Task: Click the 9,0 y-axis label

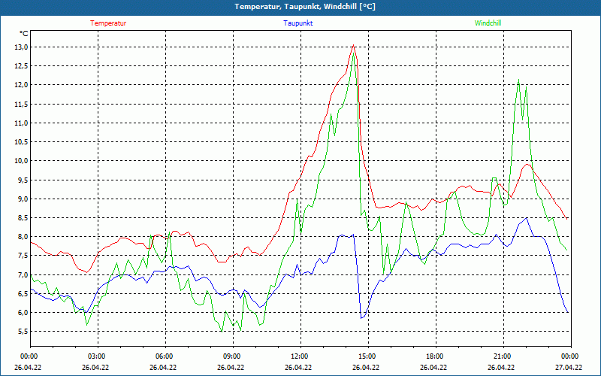Action: 23,199
